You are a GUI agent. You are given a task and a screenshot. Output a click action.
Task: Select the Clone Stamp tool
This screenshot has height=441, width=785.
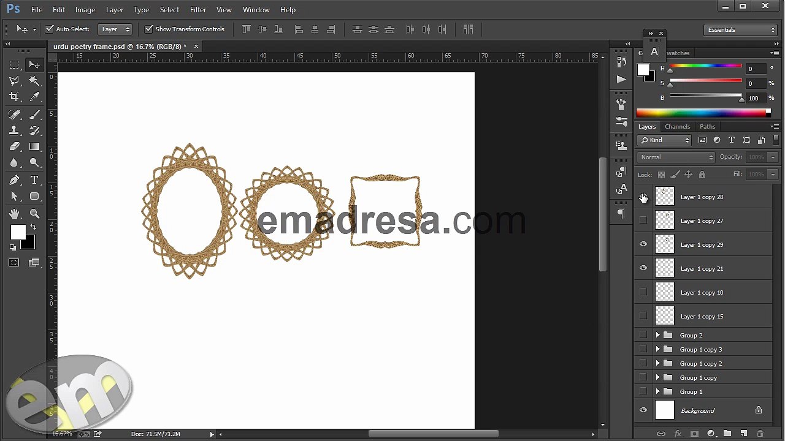pyautogui.click(x=14, y=130)
